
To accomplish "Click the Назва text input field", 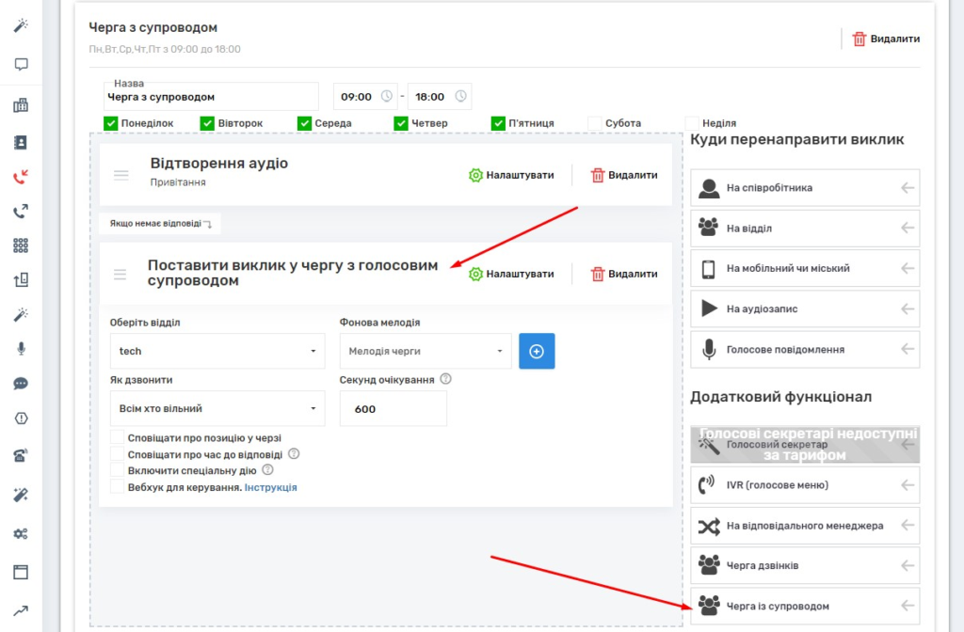I will [x=212, y=97].
